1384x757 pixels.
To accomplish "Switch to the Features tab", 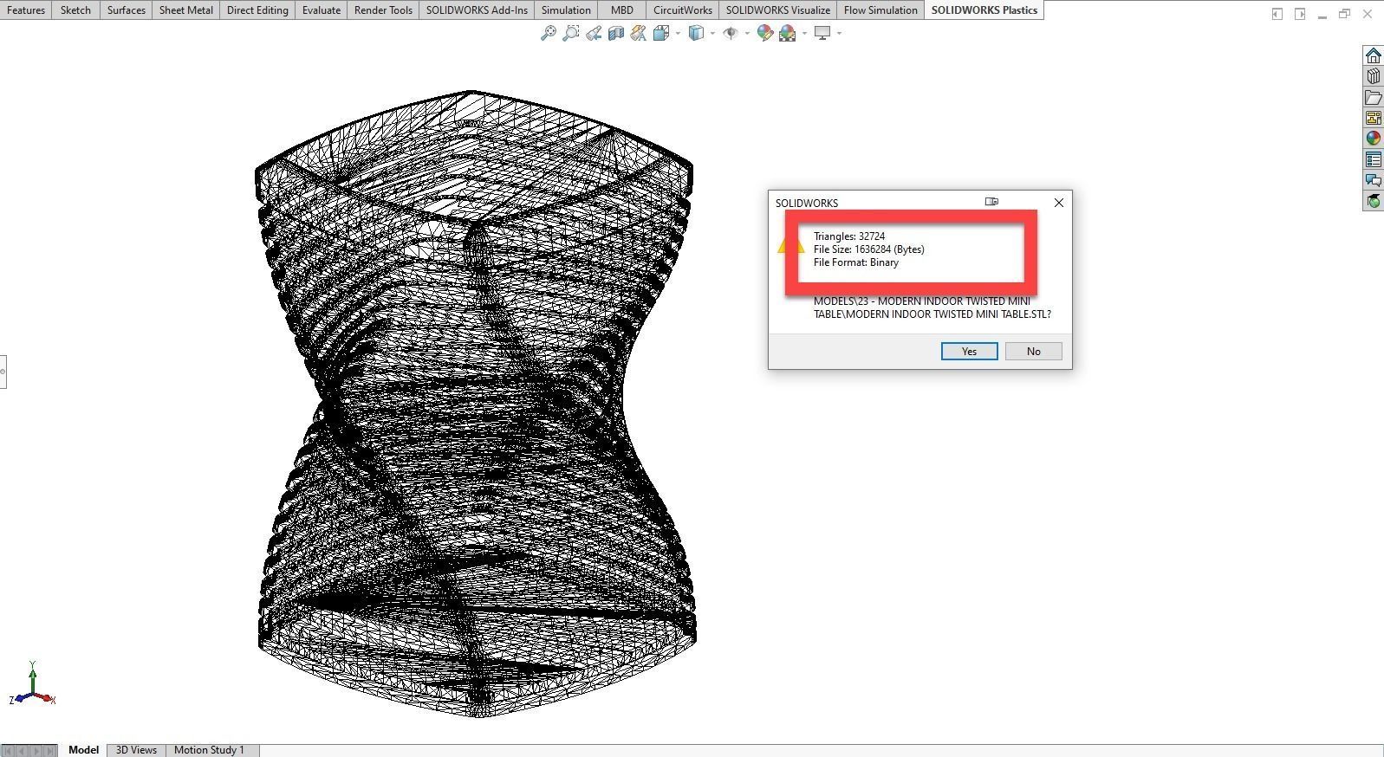I will pos(26,10).
